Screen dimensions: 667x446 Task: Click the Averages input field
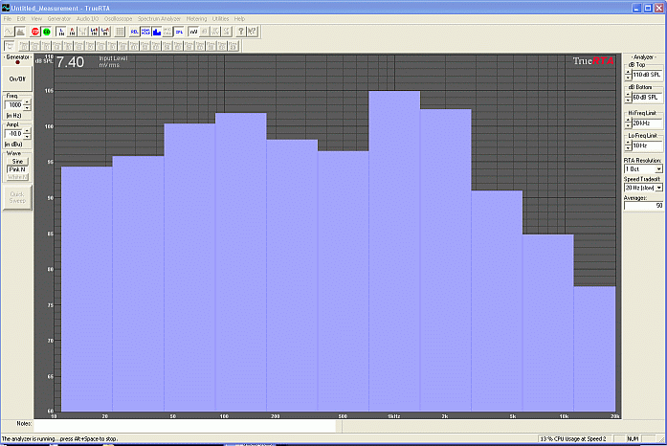point(643,206)
